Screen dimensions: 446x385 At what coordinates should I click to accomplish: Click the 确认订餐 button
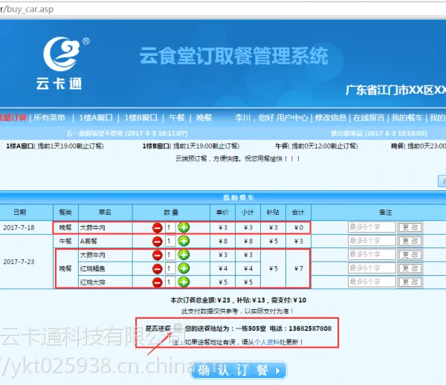pos(239,370)
